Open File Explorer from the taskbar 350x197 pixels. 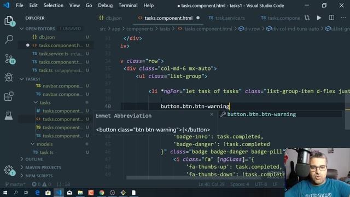80,193
